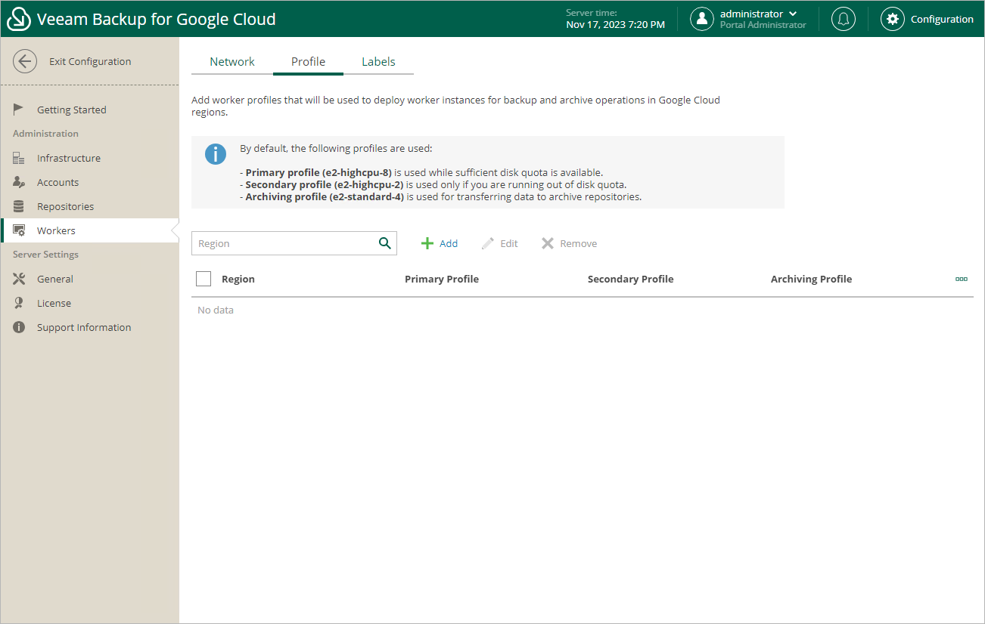Click the Getting Started flag icon
This screenshot has height=624, width=985.
(19, 110)
